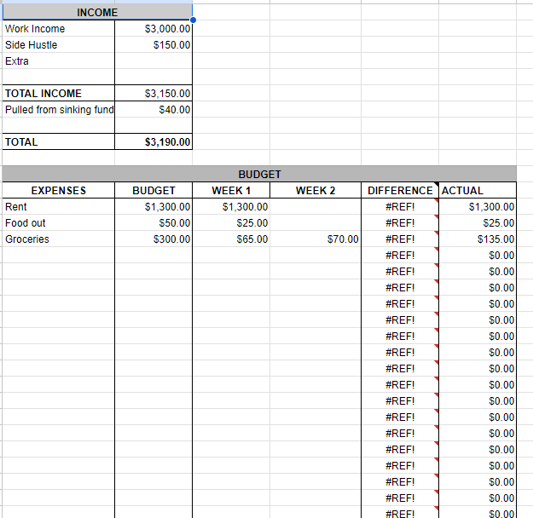Image resolution: width=533 pixels, height=518 pixels.
Task: Click the $150.00 side hustle amount
Action: [x=154, y=45]
